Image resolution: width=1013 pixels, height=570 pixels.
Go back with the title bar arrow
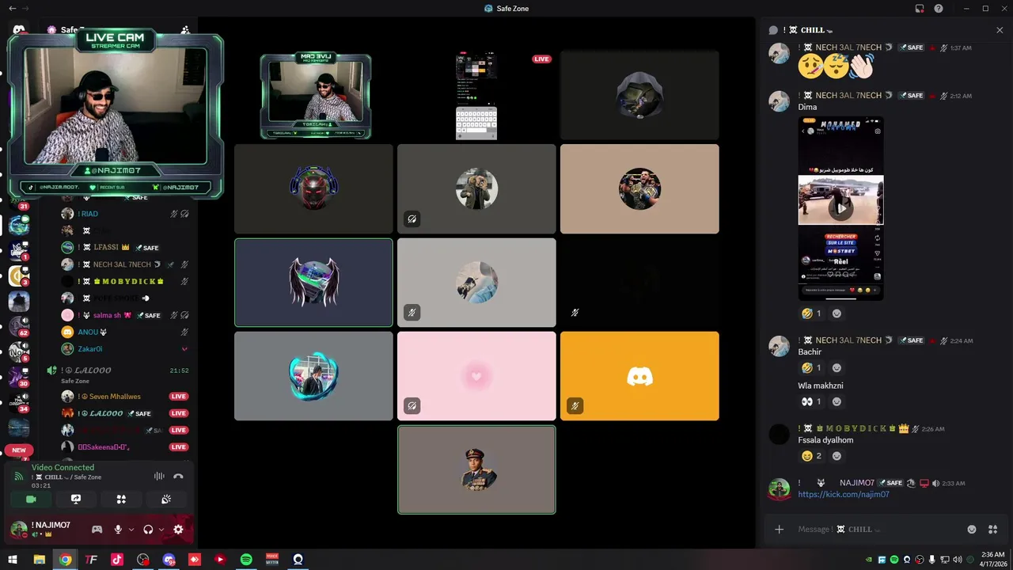(12, 8)
